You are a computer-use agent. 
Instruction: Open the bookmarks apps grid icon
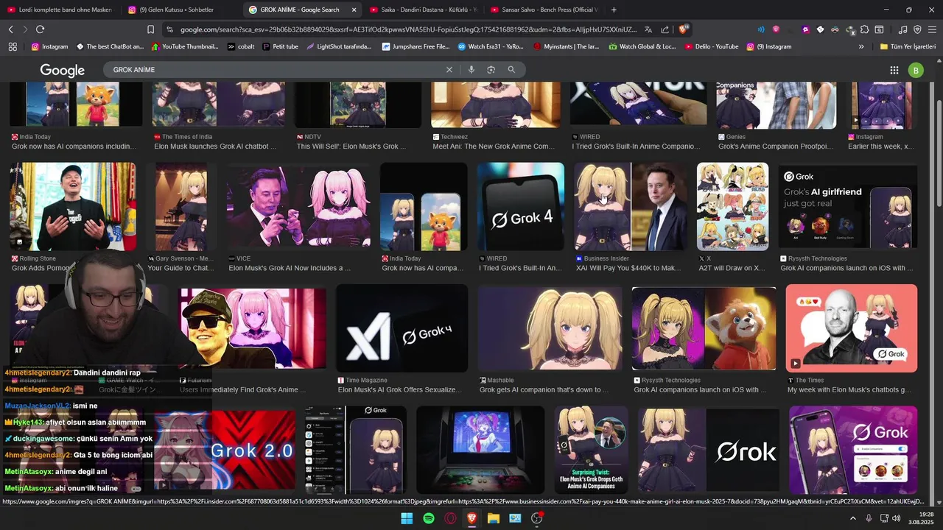[x=13, y=46]
